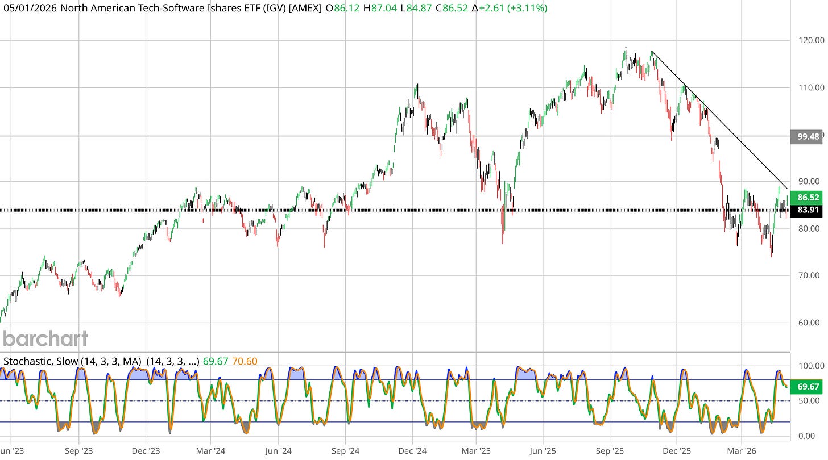Click the "Sep '23" date axis label

pos(78,451)
